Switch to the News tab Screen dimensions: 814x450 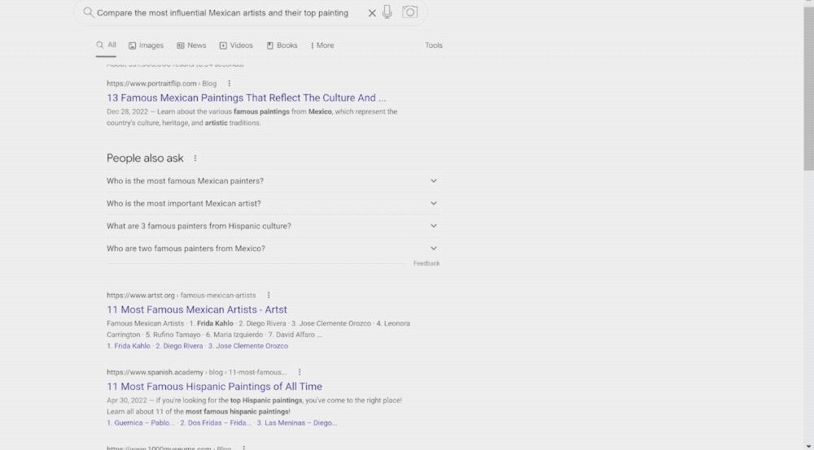[191, 45]
